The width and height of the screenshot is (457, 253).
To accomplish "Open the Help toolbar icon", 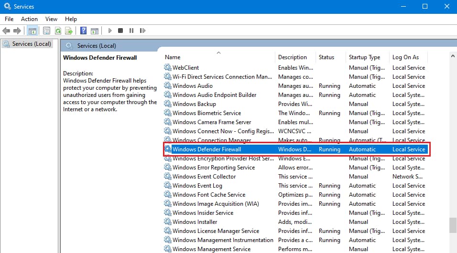I will tap(83, 31).
